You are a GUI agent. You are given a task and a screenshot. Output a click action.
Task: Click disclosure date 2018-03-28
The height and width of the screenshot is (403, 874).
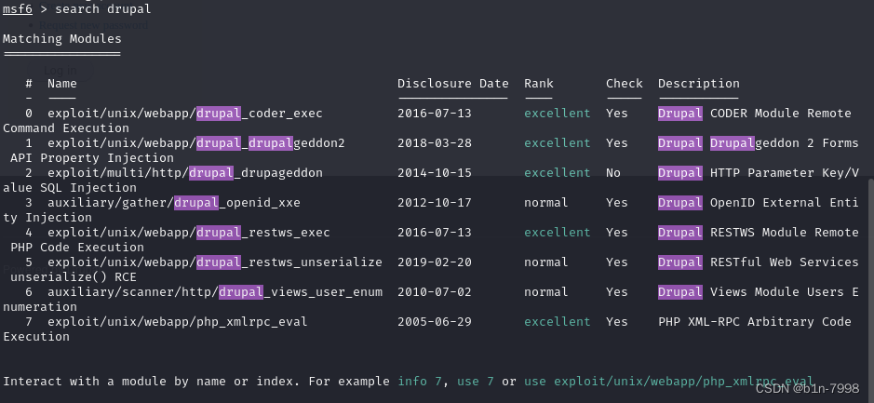click(435, 143)
